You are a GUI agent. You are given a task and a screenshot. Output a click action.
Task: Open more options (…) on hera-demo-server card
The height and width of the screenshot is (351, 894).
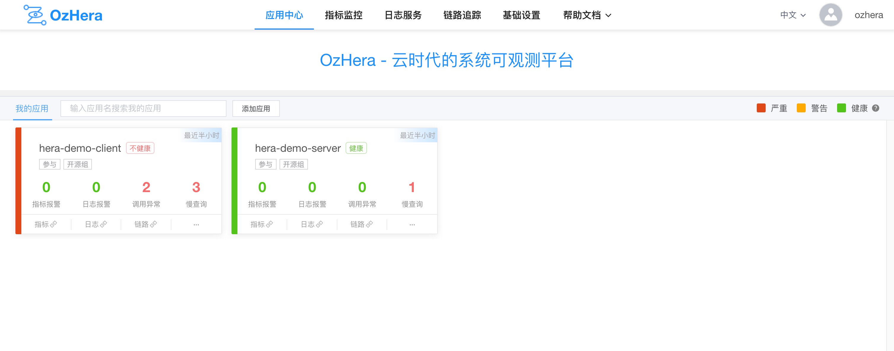click(x=412, y=225)
